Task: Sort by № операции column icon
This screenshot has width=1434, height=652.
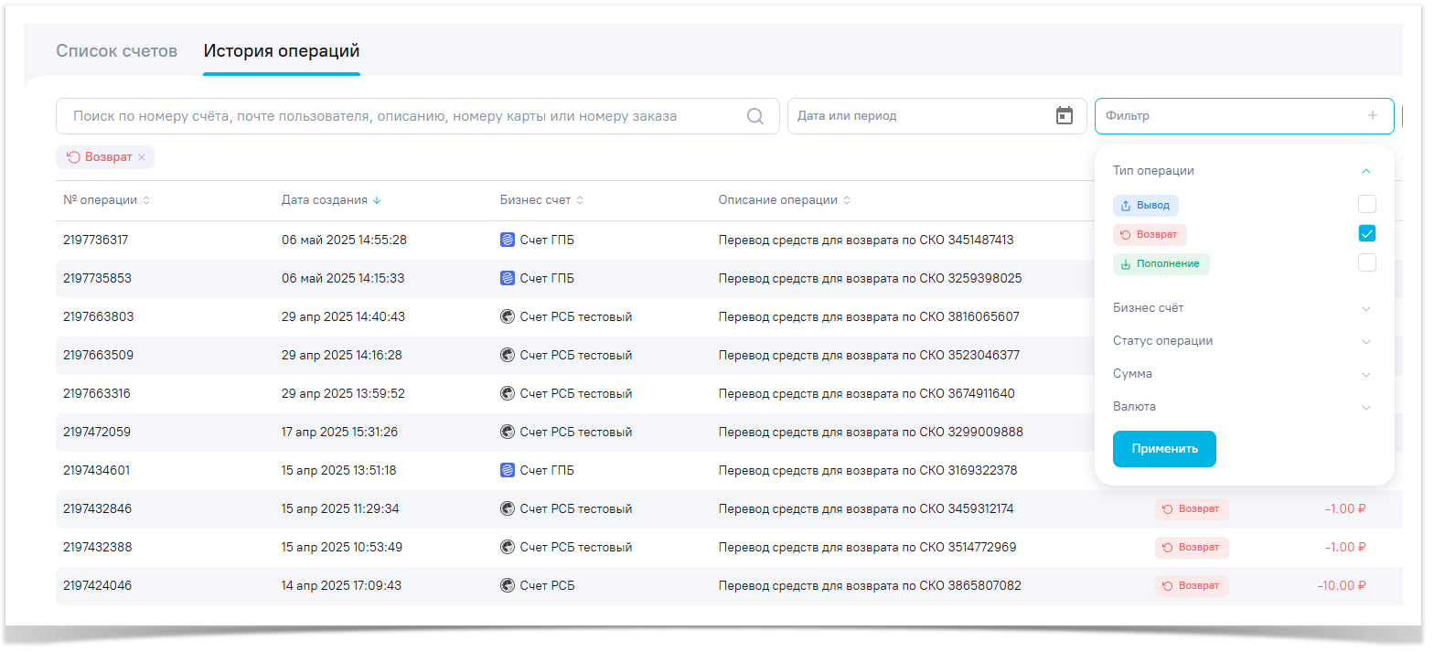Action: (146, 200)
